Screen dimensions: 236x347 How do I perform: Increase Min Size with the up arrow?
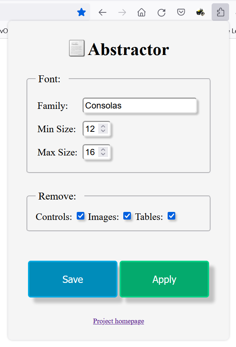[x=103, y=126]
